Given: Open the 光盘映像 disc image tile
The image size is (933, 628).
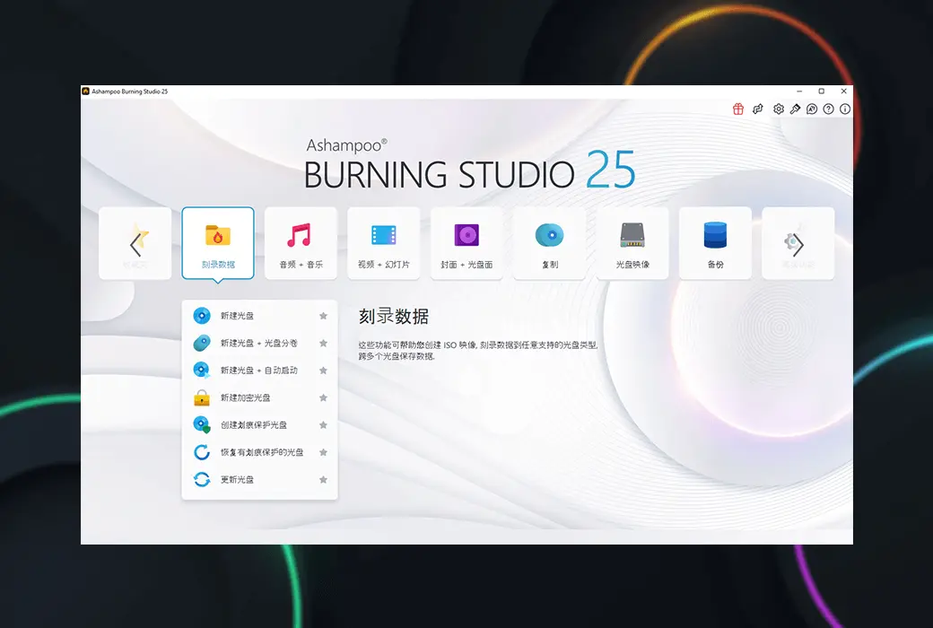Looking at the screenshot, I should point(632,243).
